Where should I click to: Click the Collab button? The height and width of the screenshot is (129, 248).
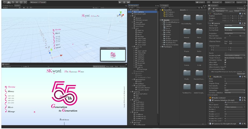(200, 2)
